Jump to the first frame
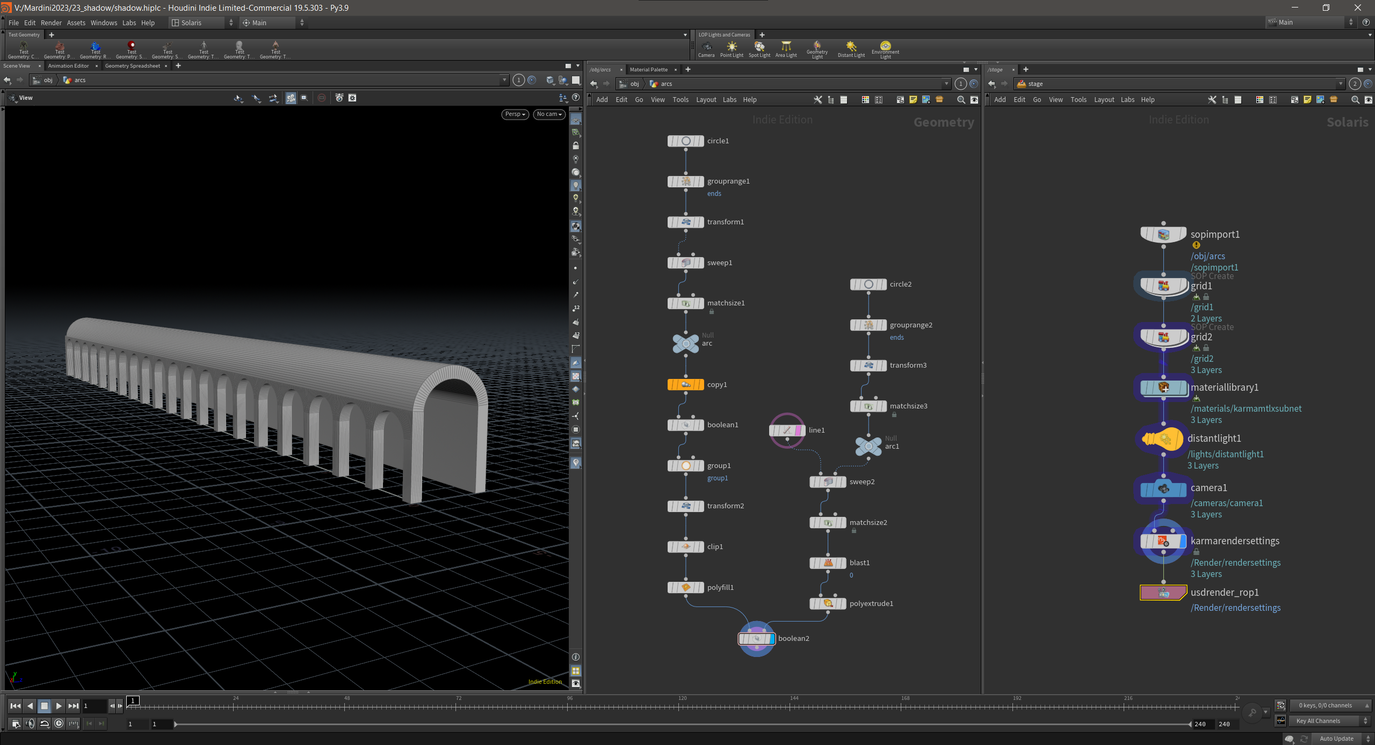1375x745 pixels. coord(16,706)
